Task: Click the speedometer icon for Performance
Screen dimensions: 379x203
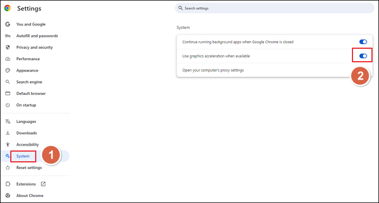Action: (8, 59)
